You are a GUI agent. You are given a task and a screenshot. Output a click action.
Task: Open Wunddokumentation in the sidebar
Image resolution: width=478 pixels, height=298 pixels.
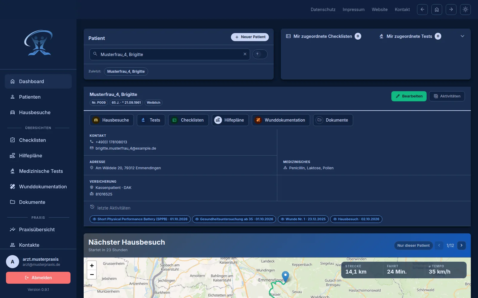(38, 187)
